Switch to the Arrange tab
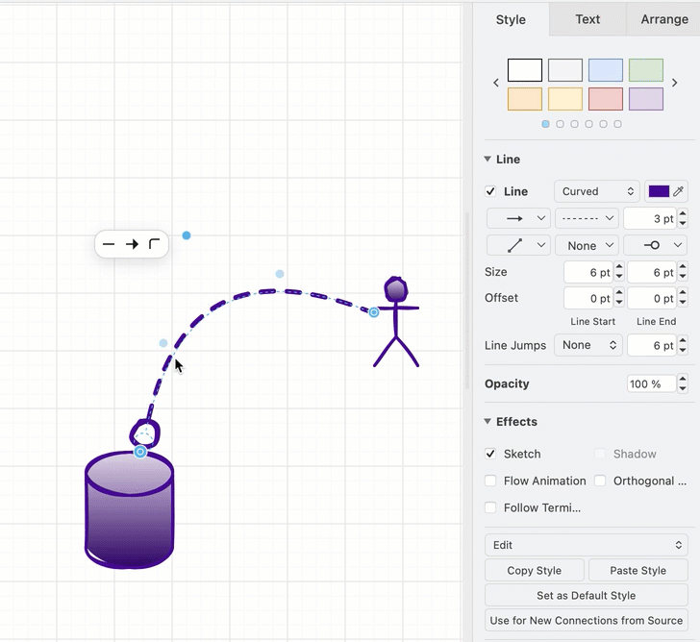The width and height of the screenshot is (700, 642). 664,19
